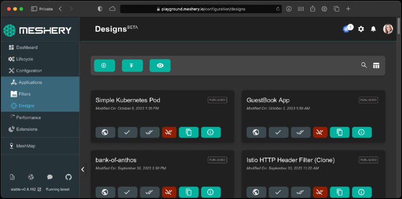Open the Slack icon in sidebar footer
Viewport: 402px width, 199px height.
click(x=31, y=177)
